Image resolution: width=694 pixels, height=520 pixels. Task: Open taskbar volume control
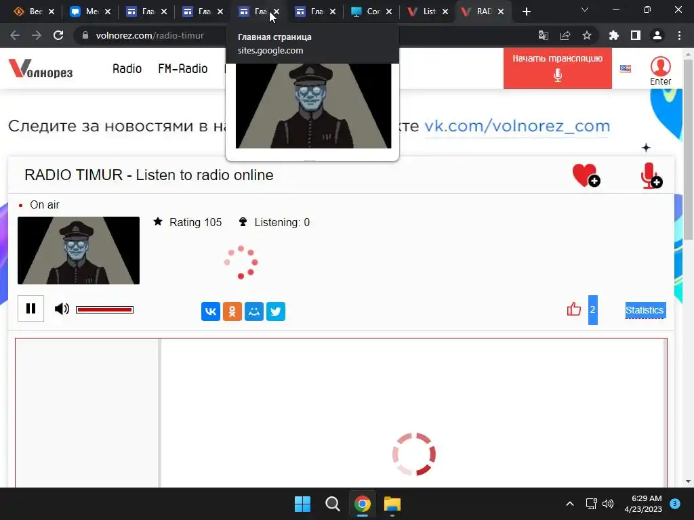[x=608, y=504]
